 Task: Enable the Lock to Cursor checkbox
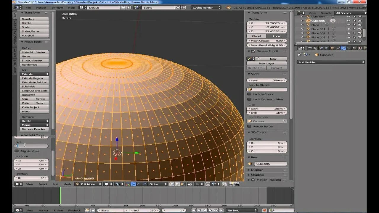click(249, 94)
